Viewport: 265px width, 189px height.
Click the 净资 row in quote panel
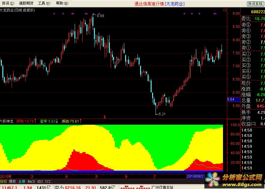click(x=253, y=118)
